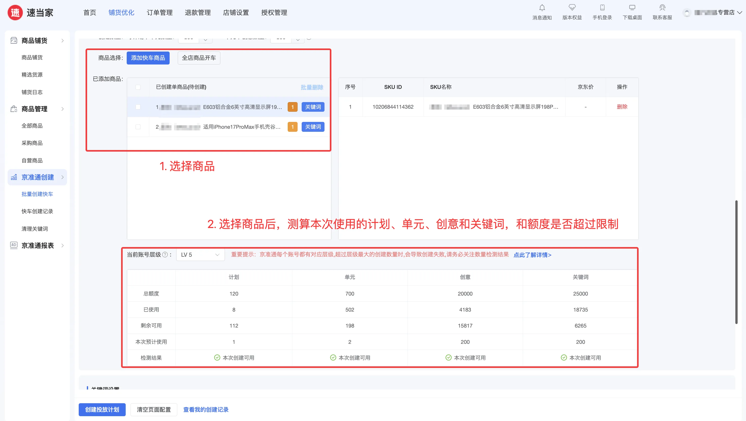Open 联系客服 headset icon
746x421 pixels.
(662, 8)
